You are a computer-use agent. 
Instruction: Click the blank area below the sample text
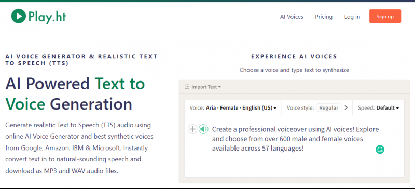[x=294, y=166]
